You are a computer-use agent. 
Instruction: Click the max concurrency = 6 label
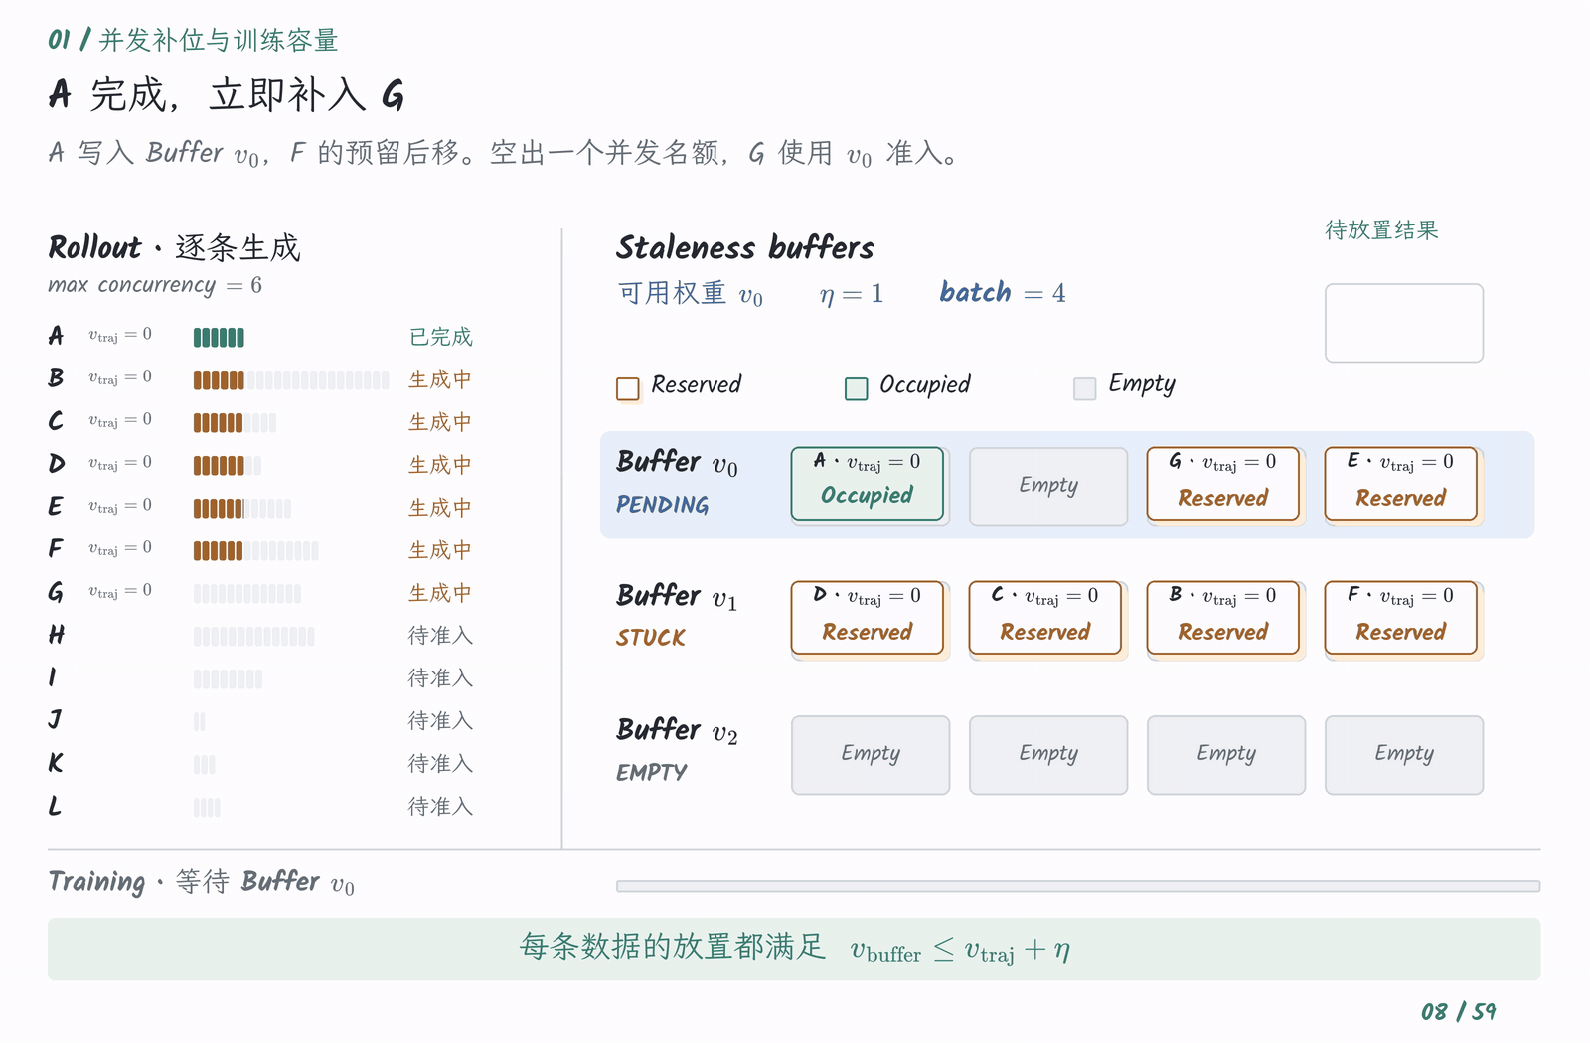coord(155,285)
